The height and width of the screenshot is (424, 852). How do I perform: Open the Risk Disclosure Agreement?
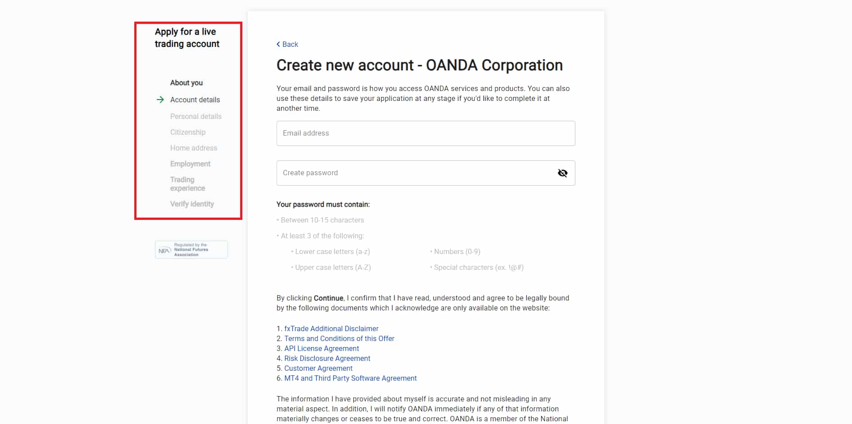pos(327,358)
